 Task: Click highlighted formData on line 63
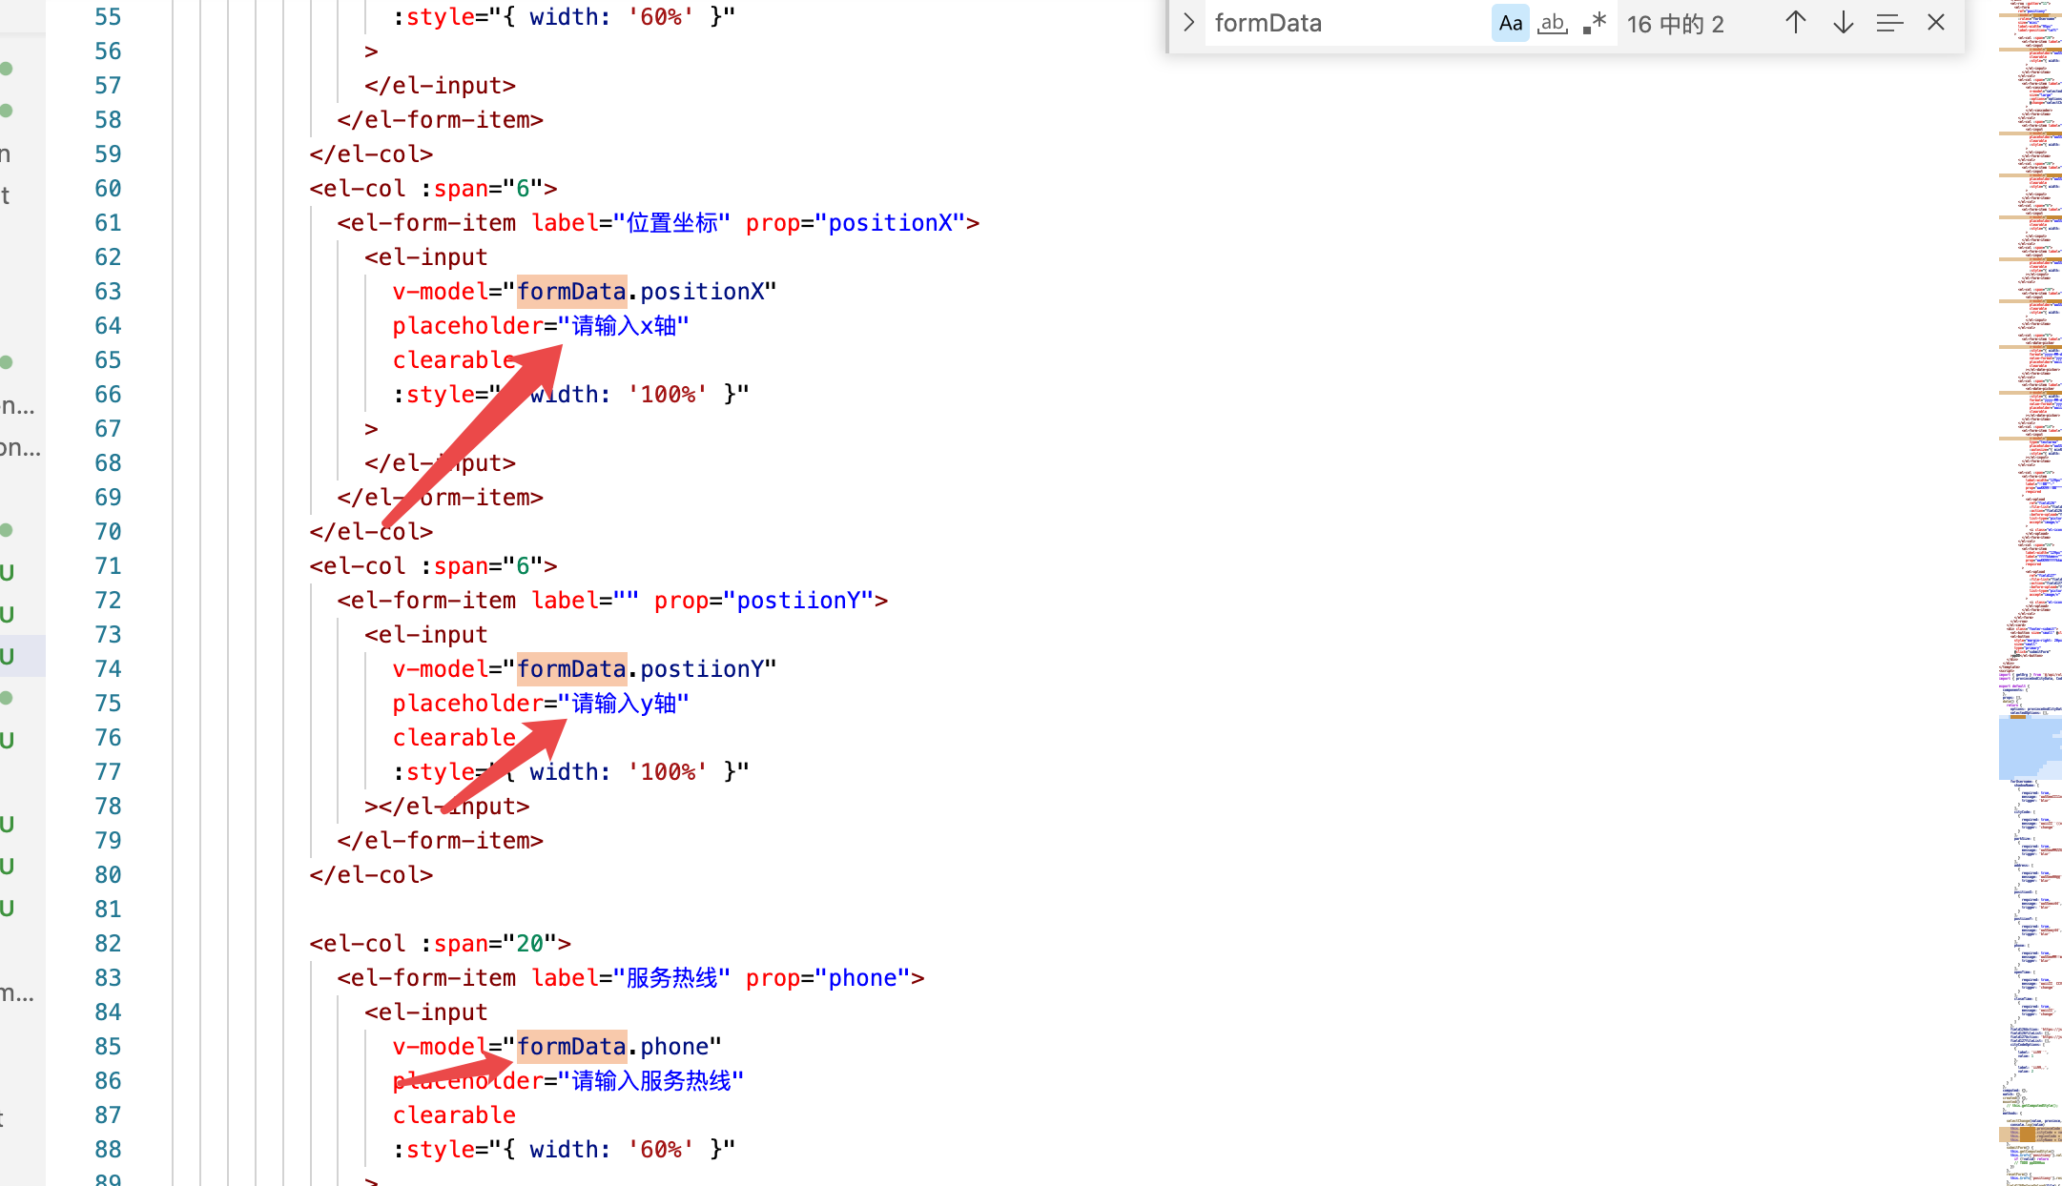pyautogui.click(x=571, y=292)
